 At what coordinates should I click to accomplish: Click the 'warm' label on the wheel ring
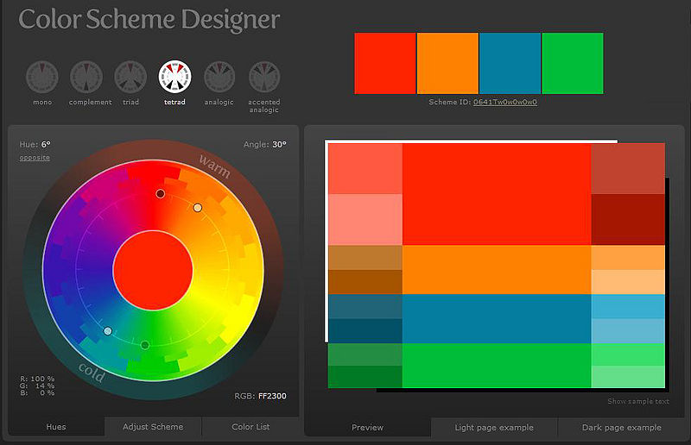click(214, 166)
